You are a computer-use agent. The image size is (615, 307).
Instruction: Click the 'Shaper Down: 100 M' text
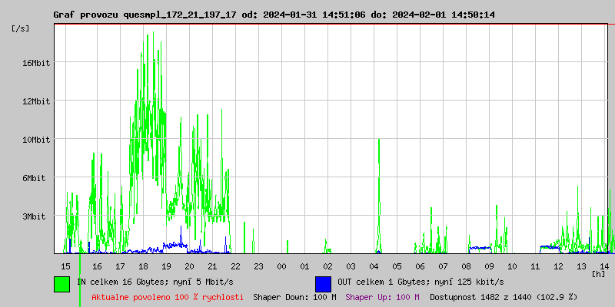[x=294, y=297]
